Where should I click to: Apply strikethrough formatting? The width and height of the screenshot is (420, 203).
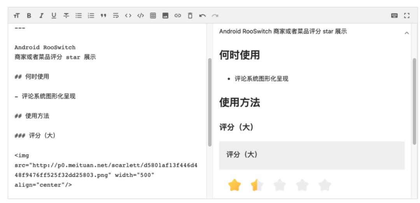click(66, 16)
